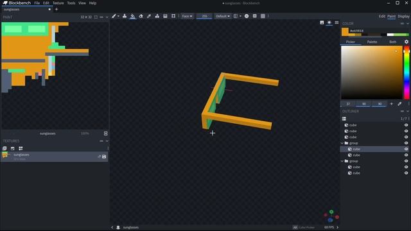Open mirror painting options icon
Screen dimensions: 411x231
tap(236, 16)
